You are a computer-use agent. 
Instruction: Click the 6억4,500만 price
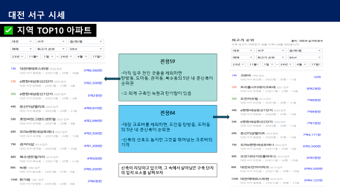click(x=313, y=169)
